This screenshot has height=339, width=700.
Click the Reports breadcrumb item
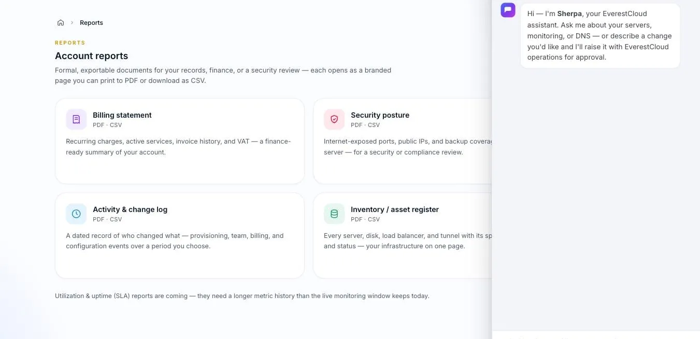(91, 23)
